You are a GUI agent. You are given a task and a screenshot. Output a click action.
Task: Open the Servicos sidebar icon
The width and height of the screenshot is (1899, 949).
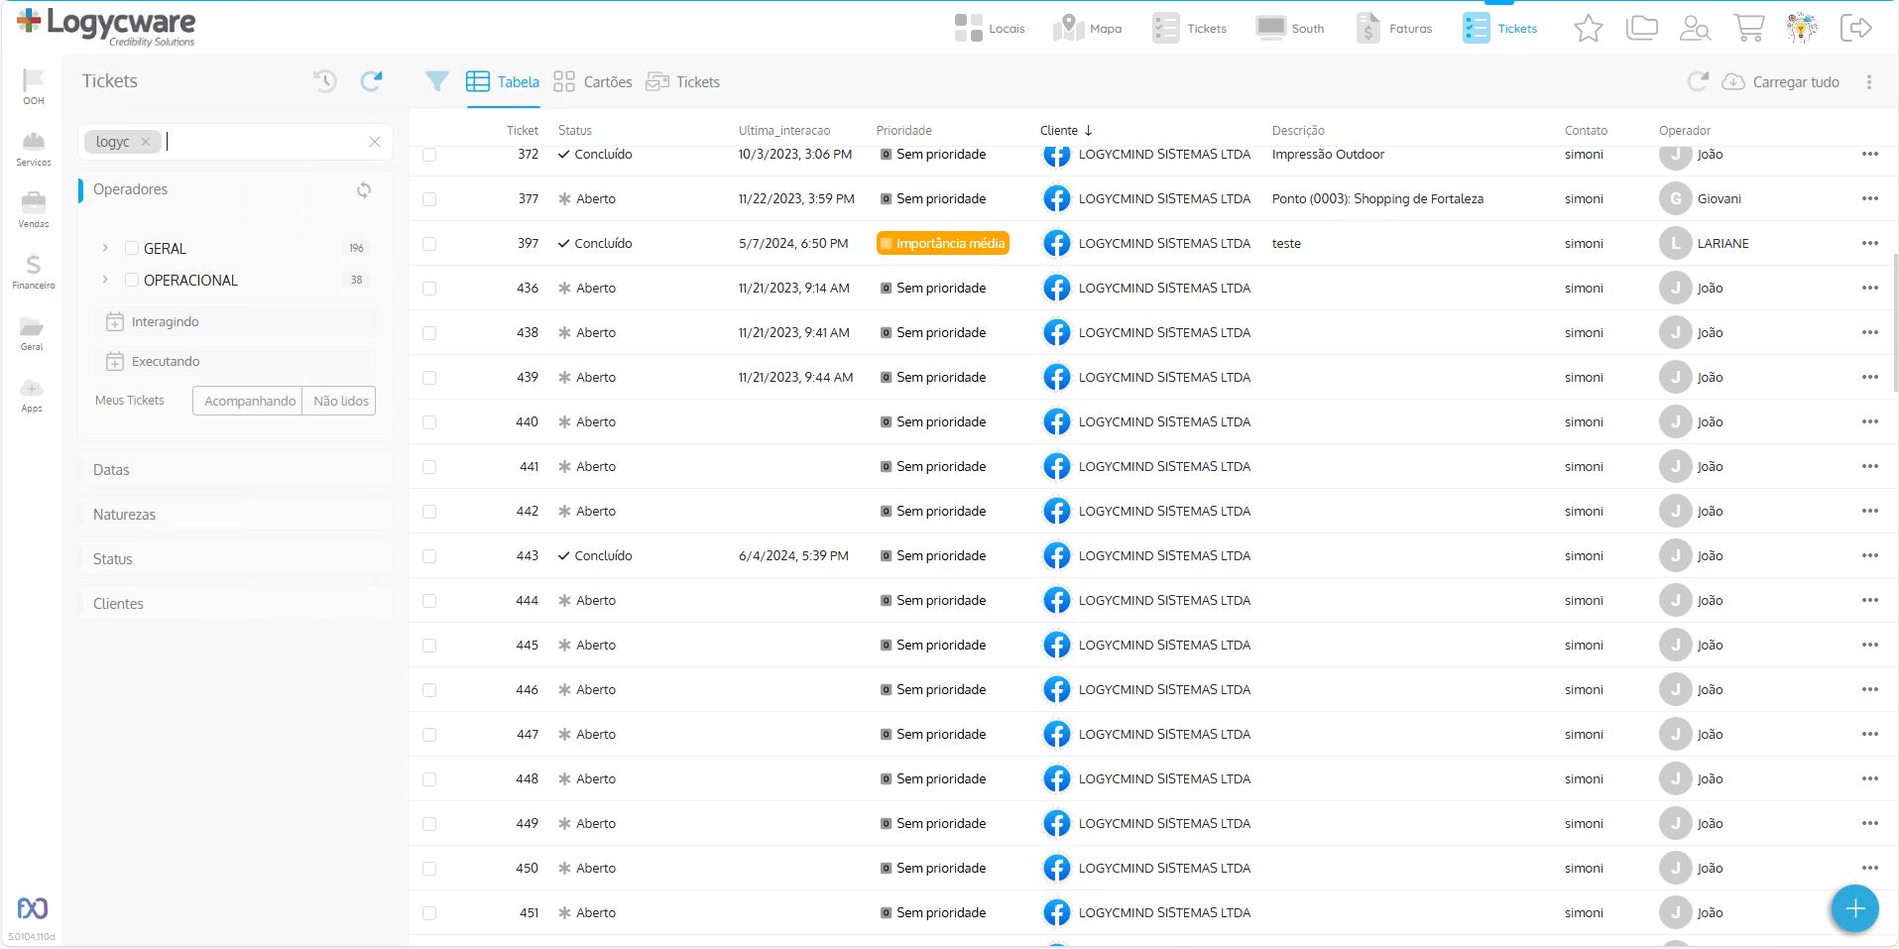click(x=34, y=148)
